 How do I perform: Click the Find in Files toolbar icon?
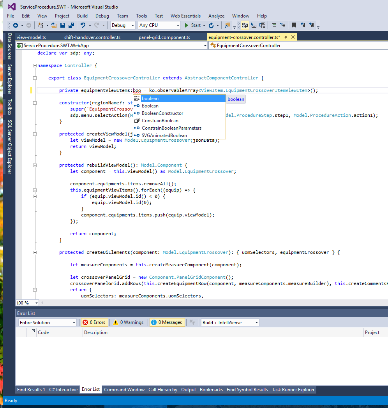(x=228, y=25)
